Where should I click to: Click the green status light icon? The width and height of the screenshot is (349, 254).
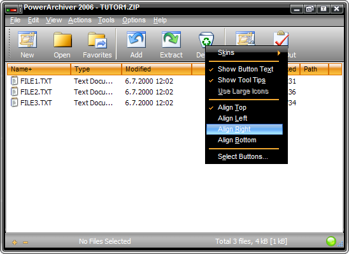point(331,241)
